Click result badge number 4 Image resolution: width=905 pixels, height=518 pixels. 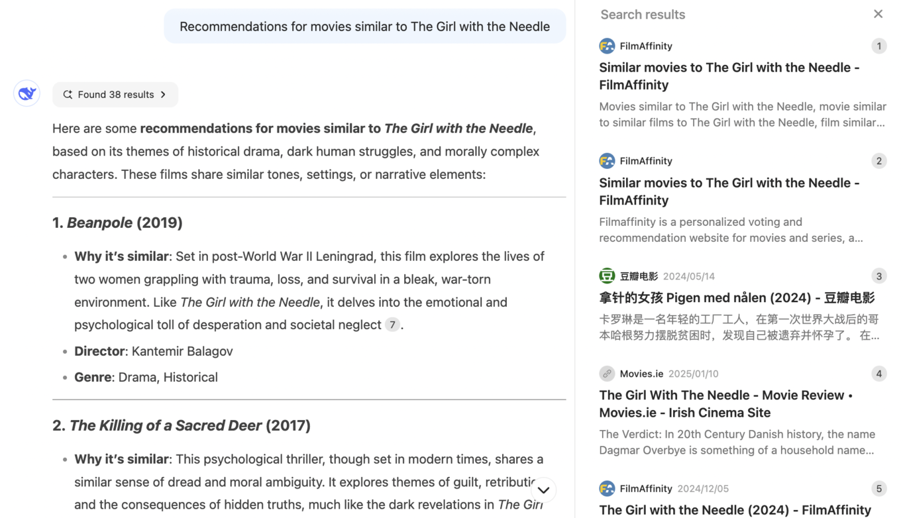tap(879, 373)
